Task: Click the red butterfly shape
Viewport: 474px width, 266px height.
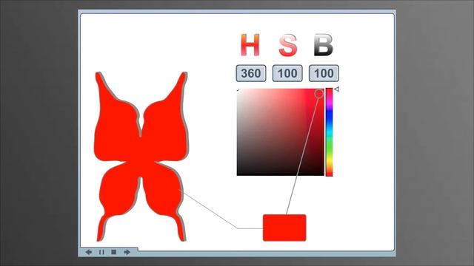Action: click(x=141, y=157)
